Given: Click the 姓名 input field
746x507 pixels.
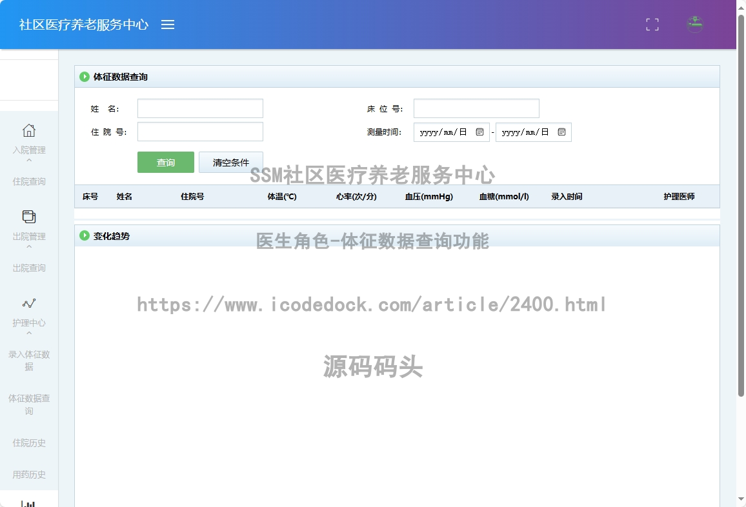Looking at the screenshot, I should 200,108.
